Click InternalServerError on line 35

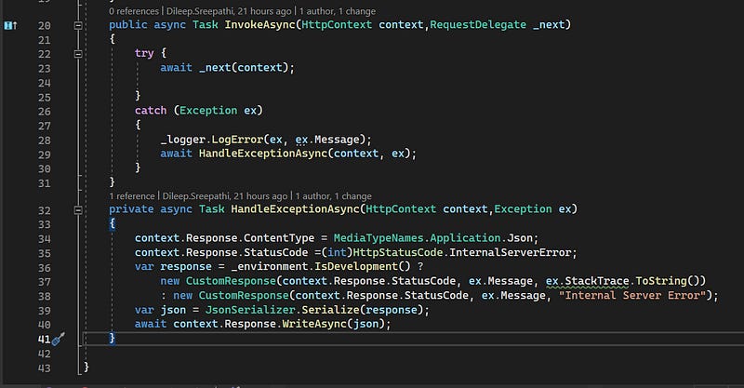(511, 252)
